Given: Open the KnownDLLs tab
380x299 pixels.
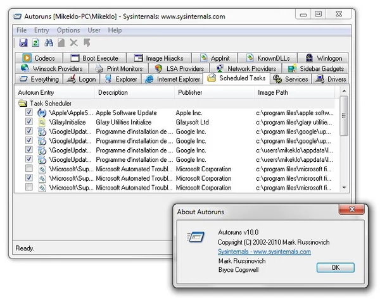Looking at the screenshot, I should point(267,58).
